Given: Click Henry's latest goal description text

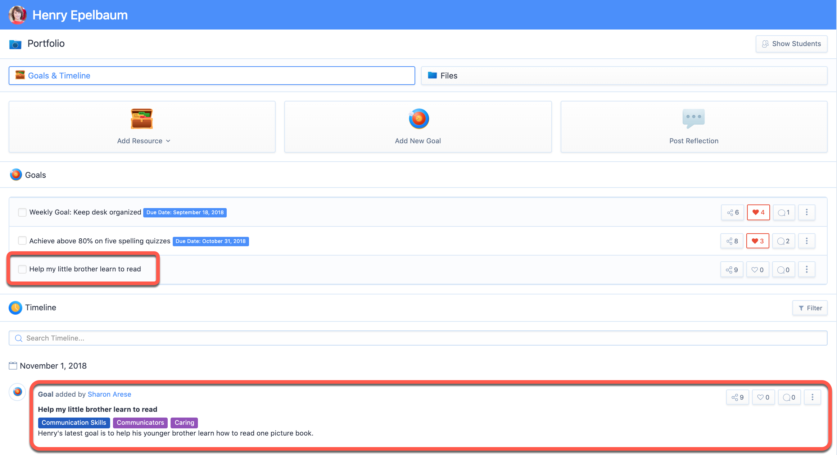Looking at the screenshot, I should 176,433.
